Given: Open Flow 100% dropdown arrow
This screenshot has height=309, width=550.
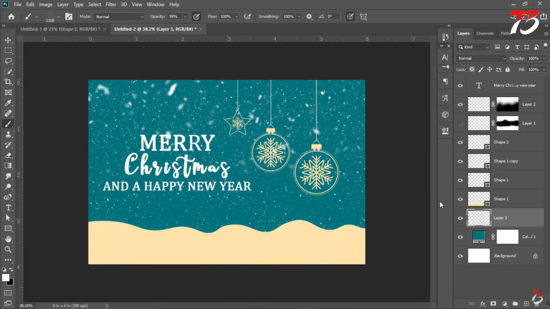Looking at the screenshot, I should [236, 16].
